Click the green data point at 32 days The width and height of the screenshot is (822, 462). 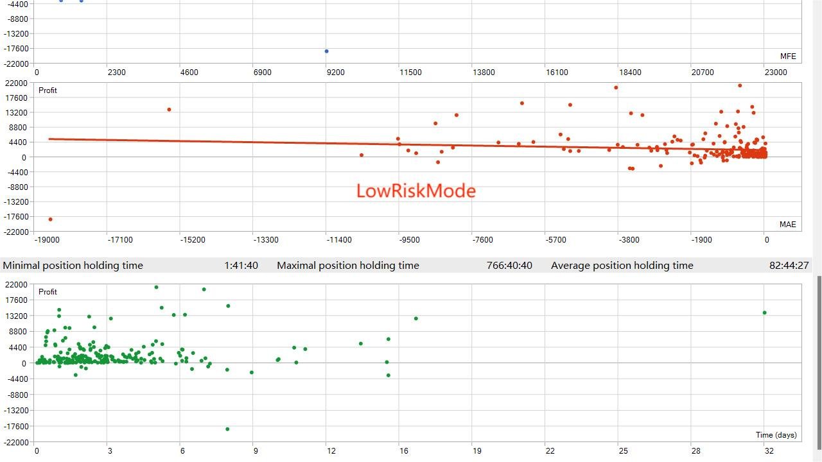click(764, 313)
